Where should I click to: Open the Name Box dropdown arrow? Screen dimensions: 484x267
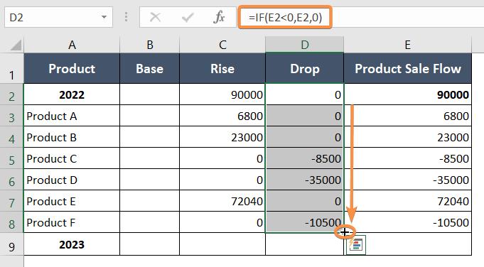point(104,17)
